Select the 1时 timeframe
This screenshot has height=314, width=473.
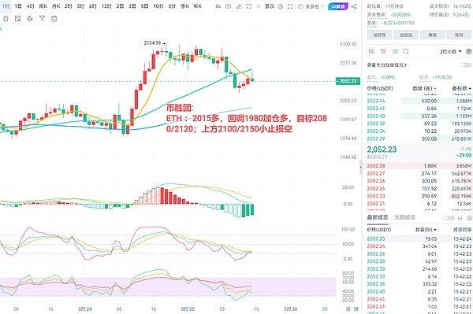[x=6, y=6]
